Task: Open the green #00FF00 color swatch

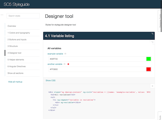Action: point(149,59)
